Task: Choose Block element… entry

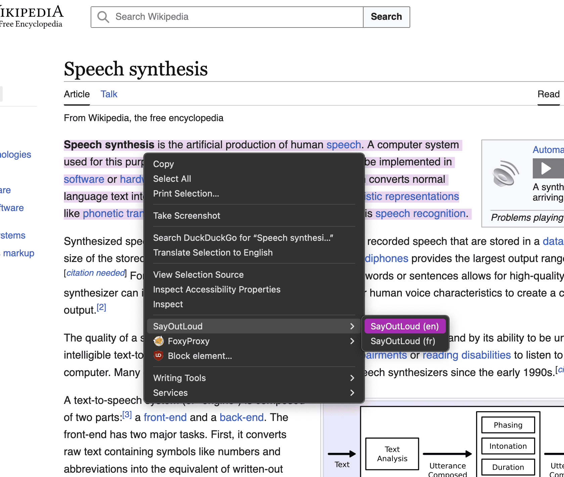Action: click(254, 356)
